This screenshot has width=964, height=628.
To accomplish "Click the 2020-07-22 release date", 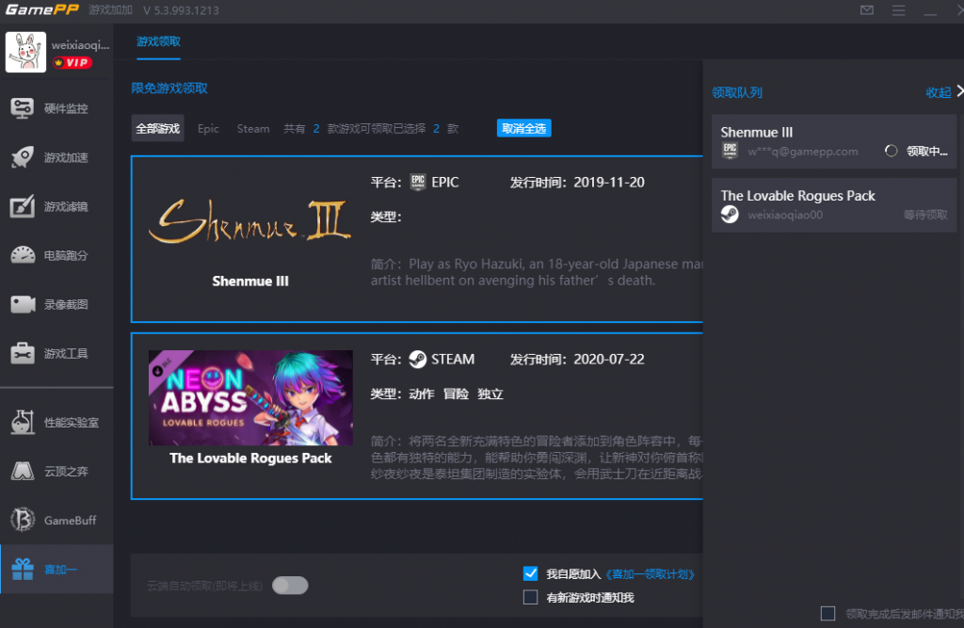I will coord(609,360).
